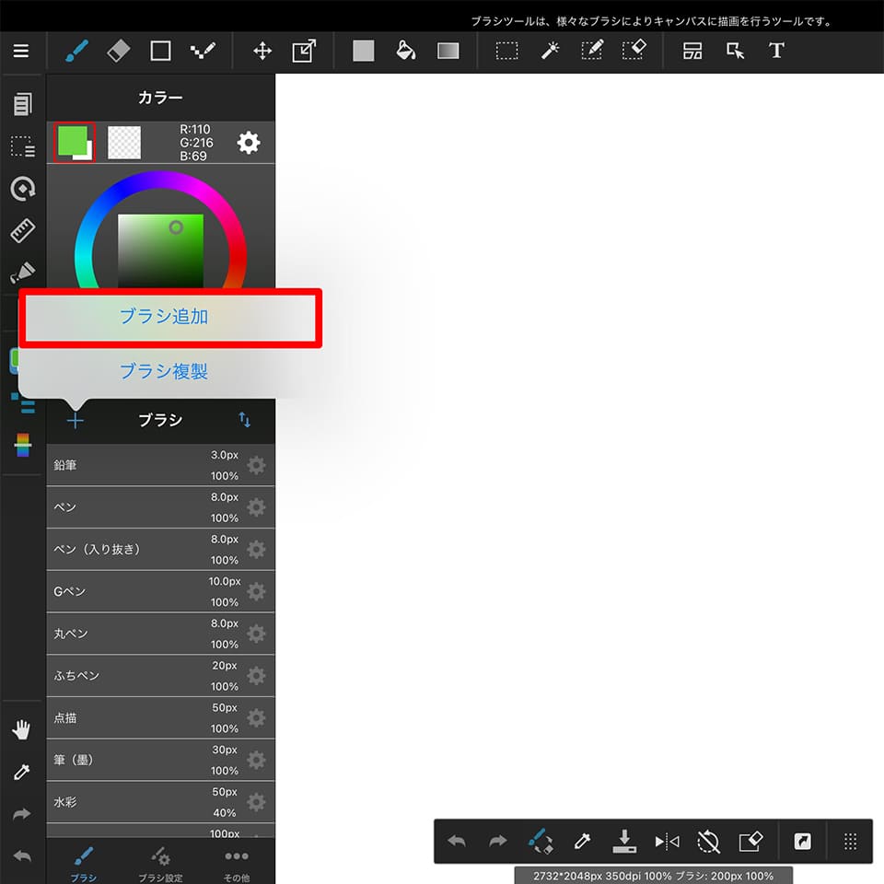Select the panel divide tool
The width and height of the screenshot is (884, 884).
[x=692, y=51]
